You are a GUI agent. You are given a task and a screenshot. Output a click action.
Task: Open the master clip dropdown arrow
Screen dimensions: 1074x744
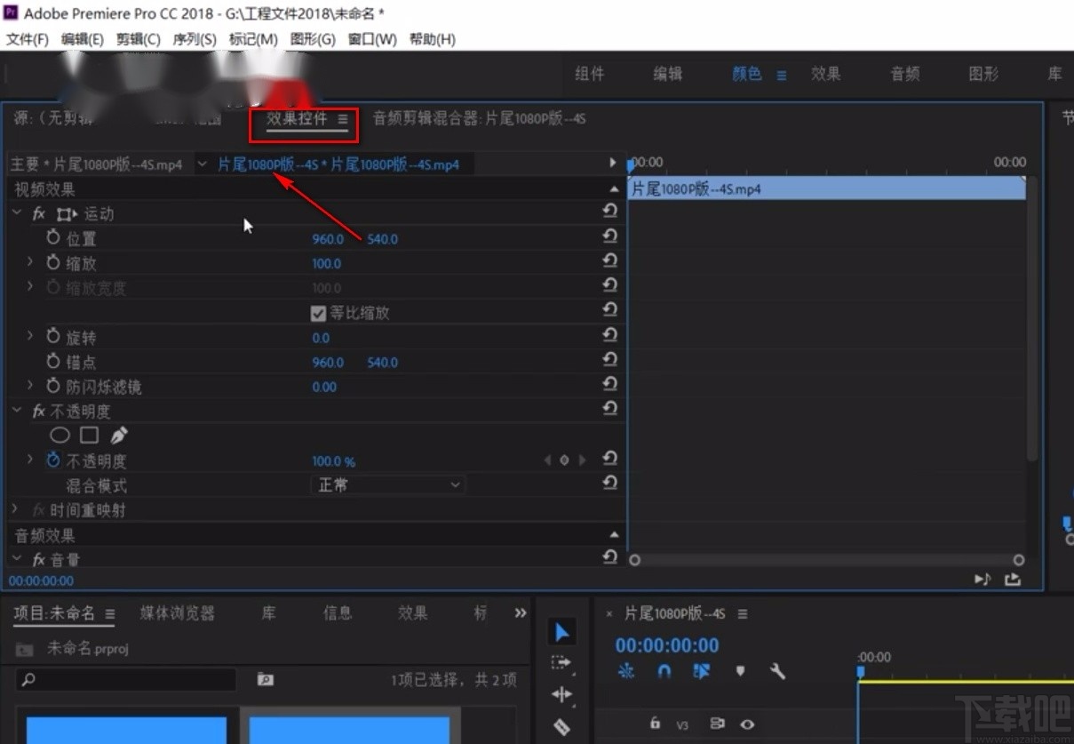[x=203, y=164]
